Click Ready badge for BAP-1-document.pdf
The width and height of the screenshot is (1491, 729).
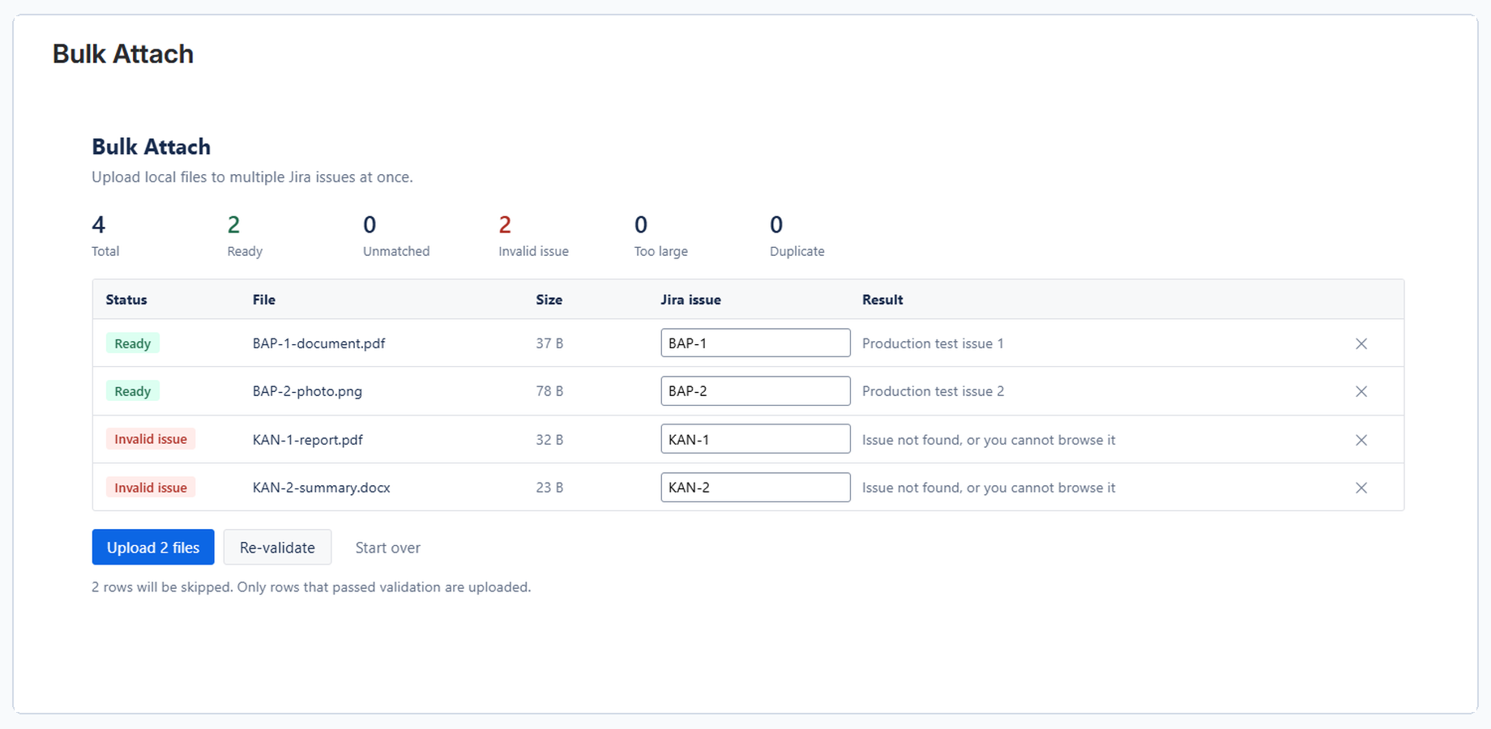click(133, 343)
